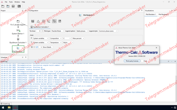This screenshot has width=177, height=110.
Task: Select the Event Log bottom tab
Action: point(6,104)
